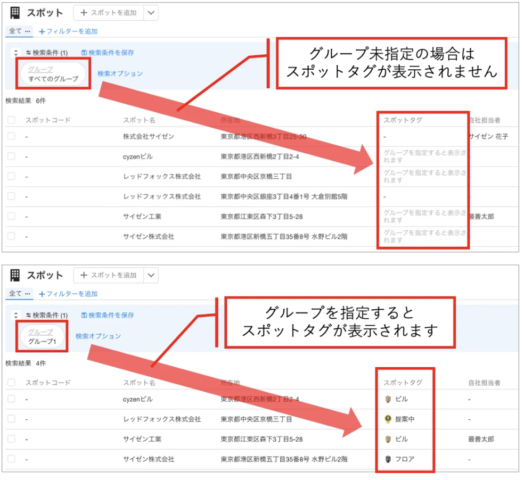Tick the cyzenビル checkbox in the 6件 list
This screenshot has height=480, width=524.
11,156
